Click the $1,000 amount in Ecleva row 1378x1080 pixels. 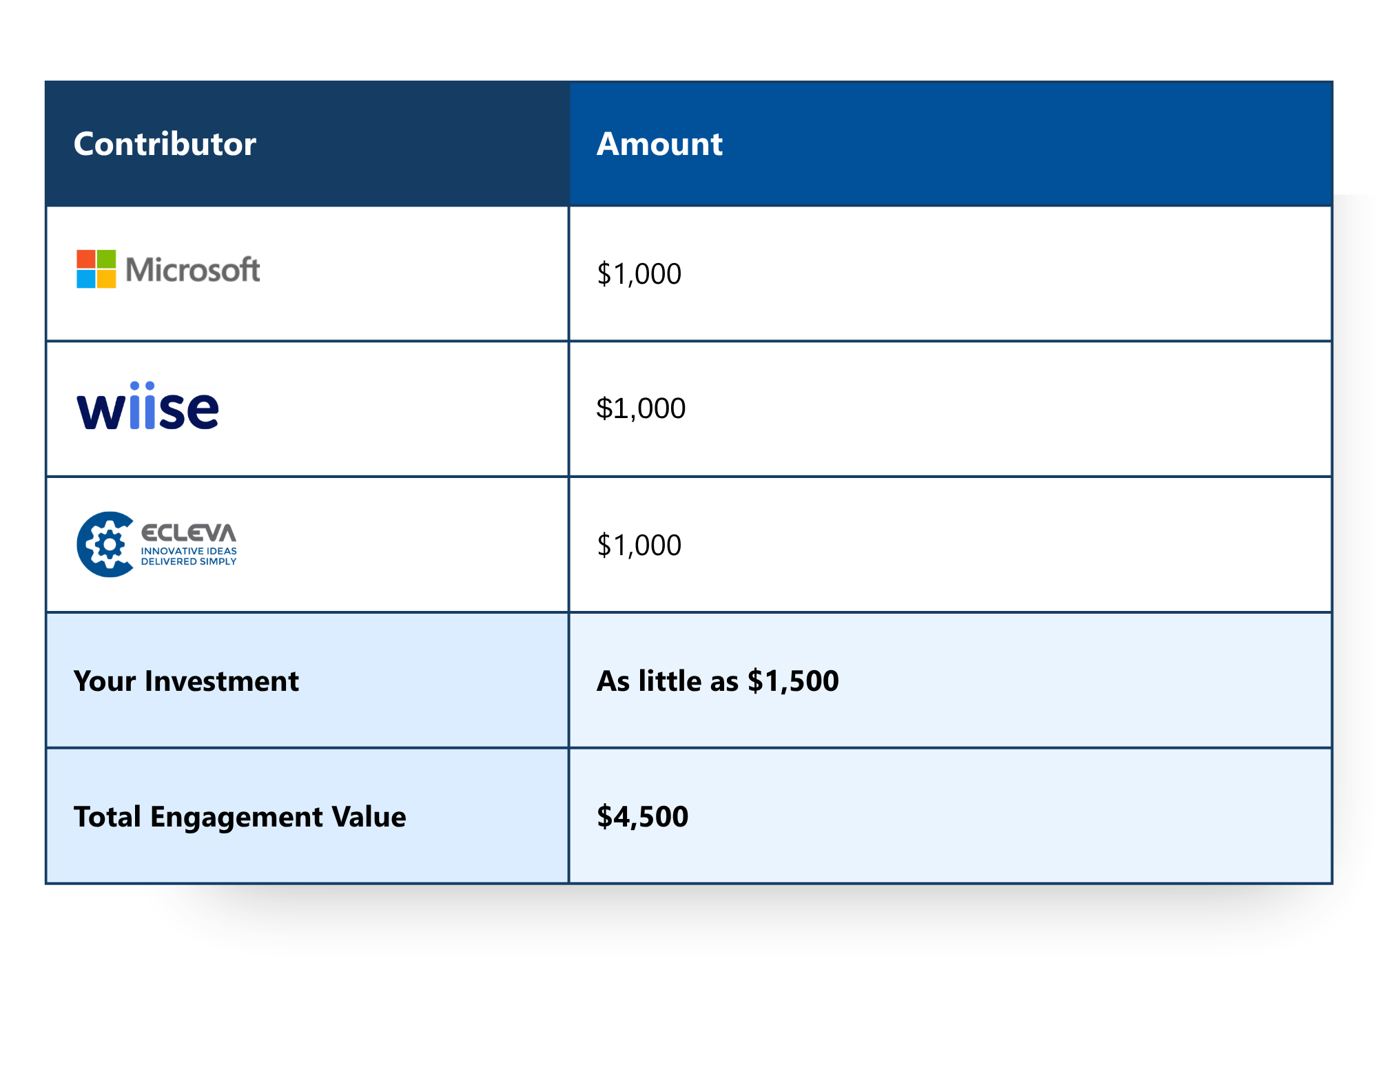tap(639, 545)
